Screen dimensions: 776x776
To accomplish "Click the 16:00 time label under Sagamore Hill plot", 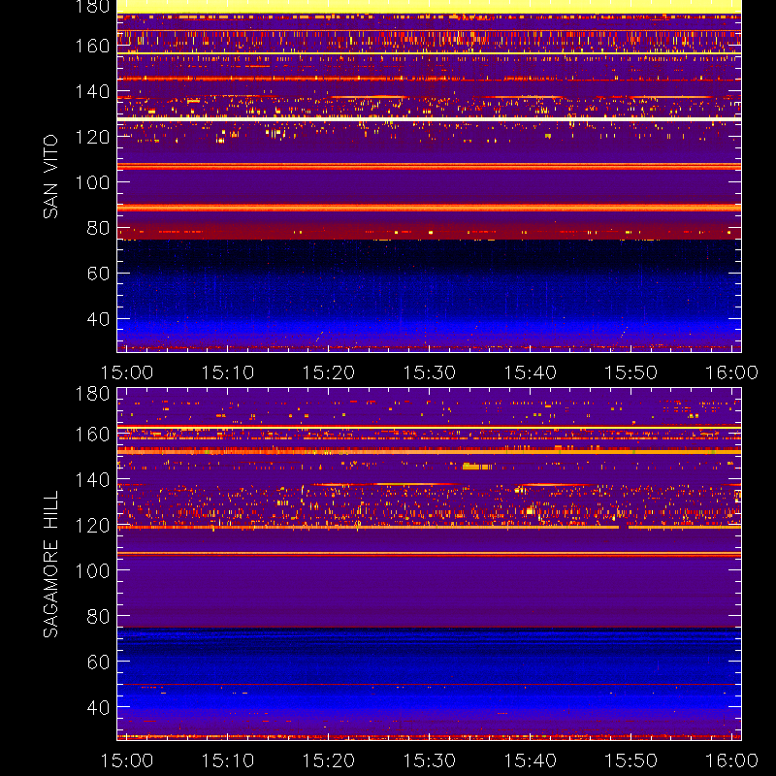I will point(731,760).
